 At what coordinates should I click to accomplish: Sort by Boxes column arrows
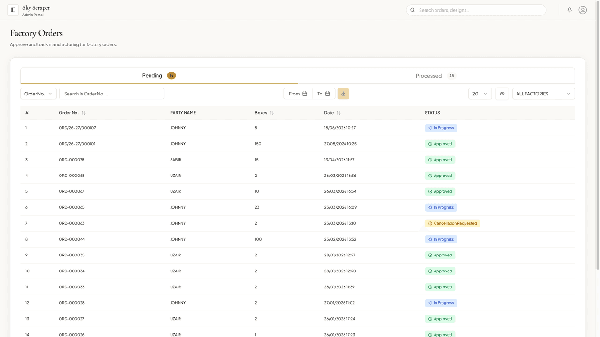(272, 113)
